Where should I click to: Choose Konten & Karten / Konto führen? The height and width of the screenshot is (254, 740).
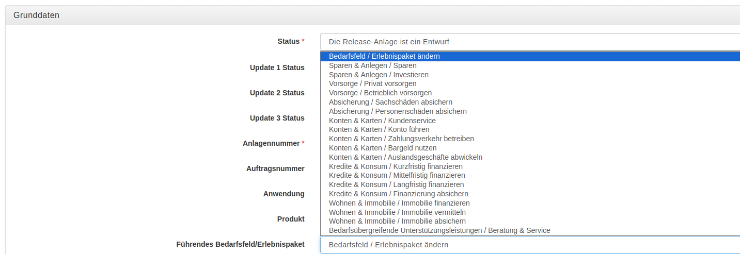530,129
